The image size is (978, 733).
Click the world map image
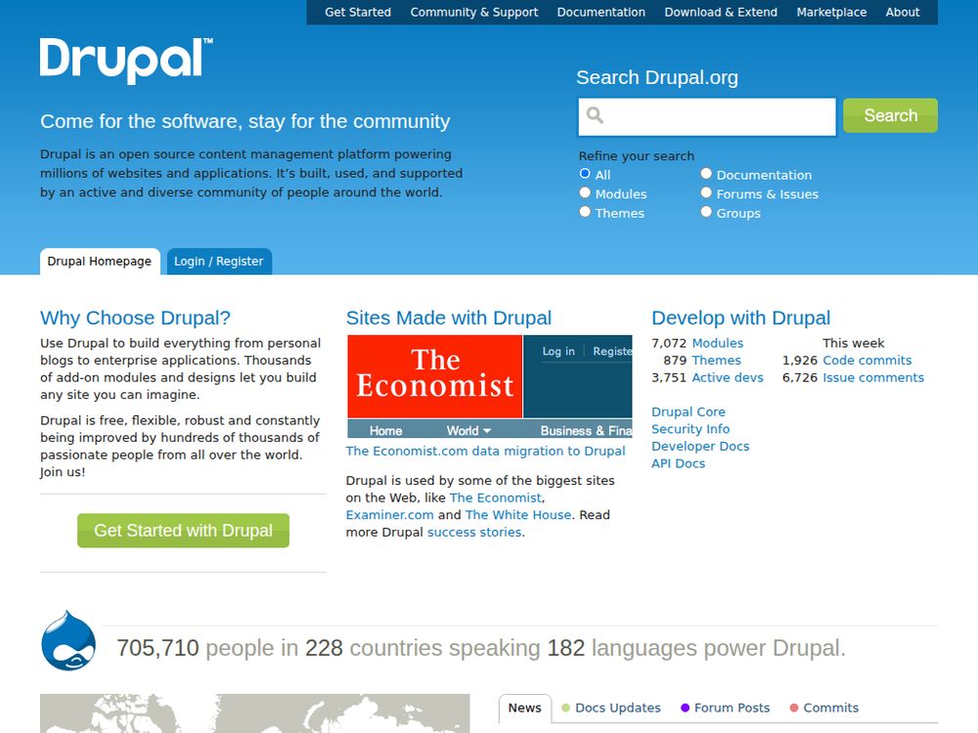click(254, 713)
